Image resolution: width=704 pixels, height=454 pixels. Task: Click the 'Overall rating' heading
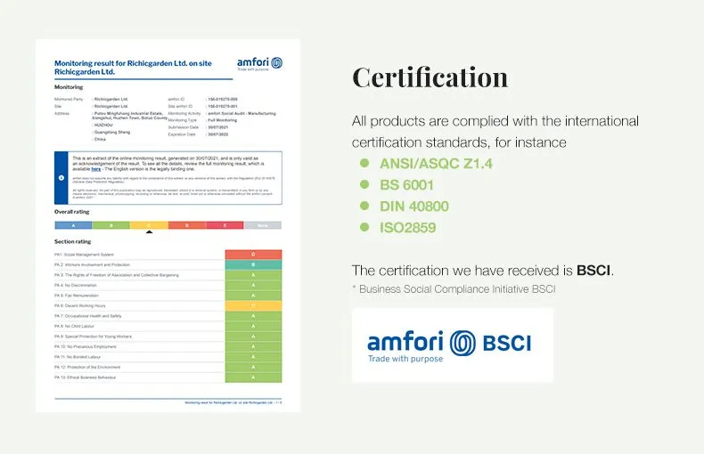click(72, 212)
